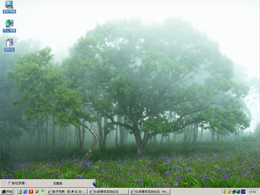
Task: Click the 17:41 system clock
Action: [x=252, y=192]
